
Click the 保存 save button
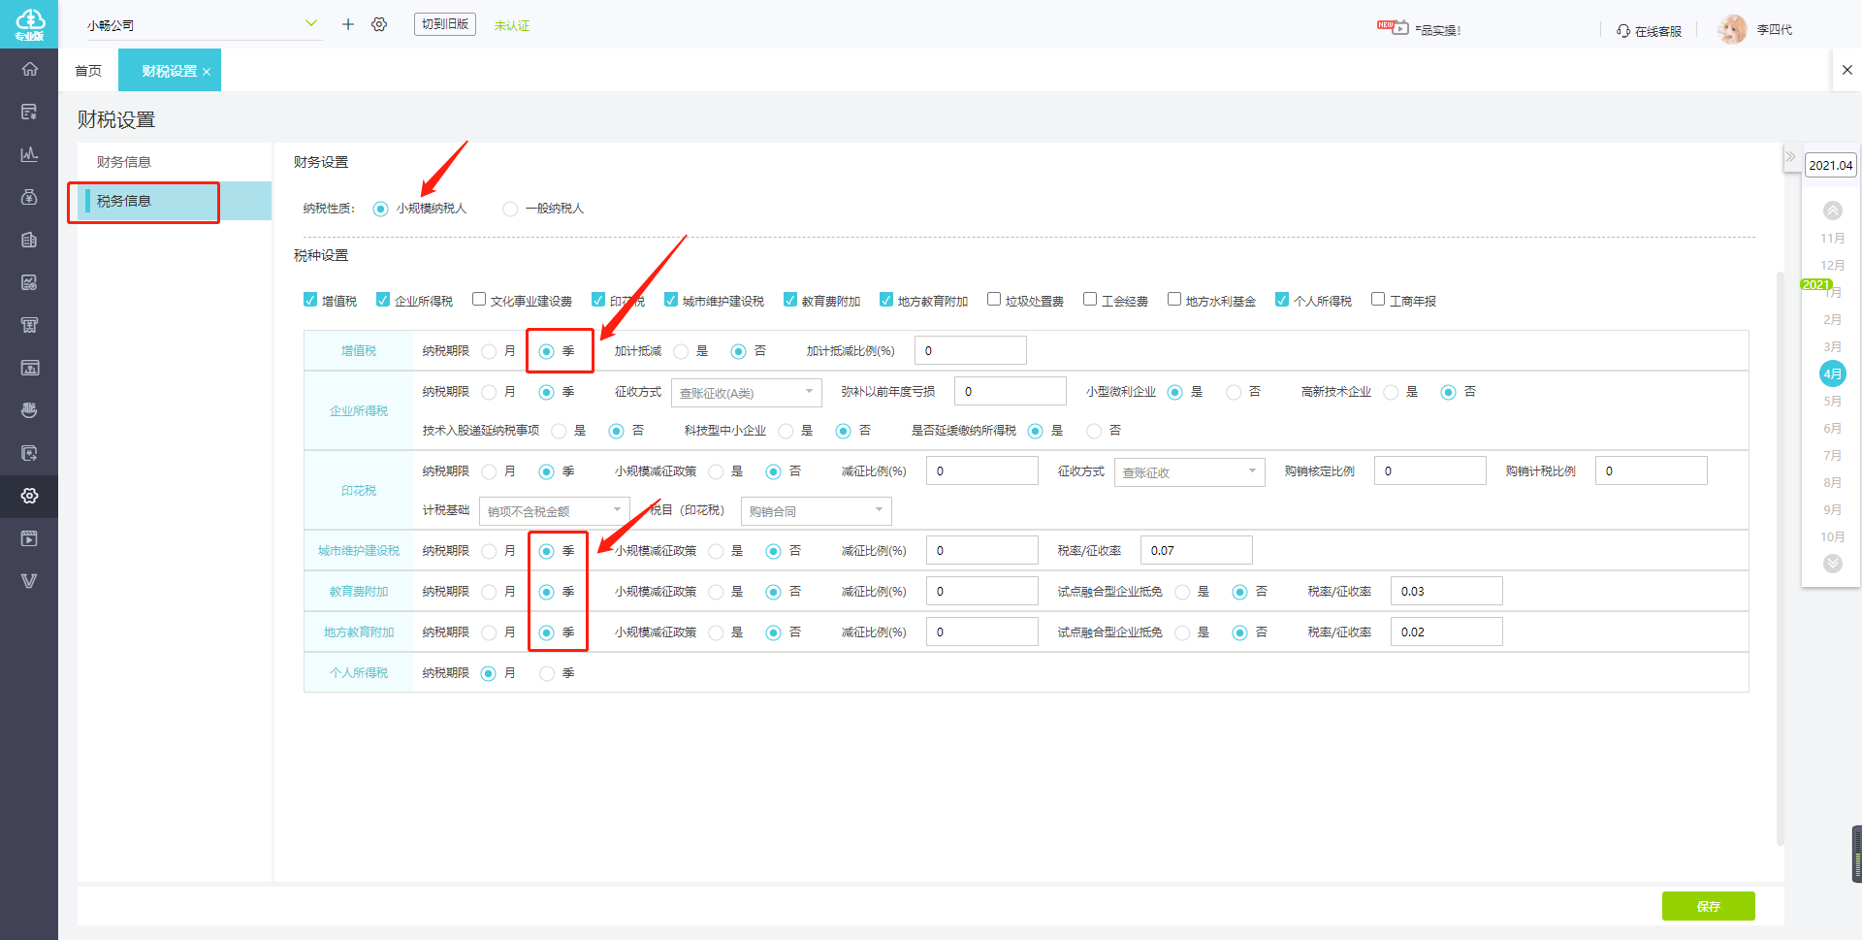click(1708, 906)
